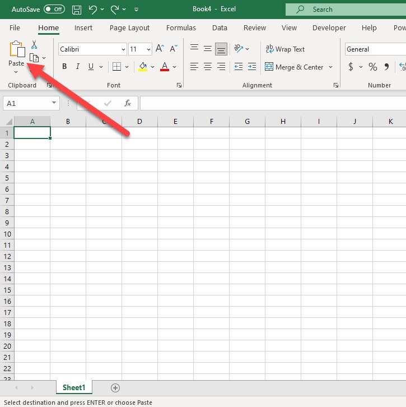406x407 pixels.
Task: Apply Percent Style
Action: (x=373, y=67)
